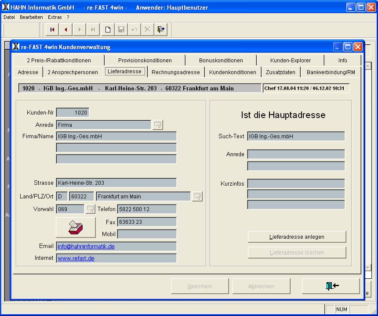Open the Datei menu

click(9, 17)
